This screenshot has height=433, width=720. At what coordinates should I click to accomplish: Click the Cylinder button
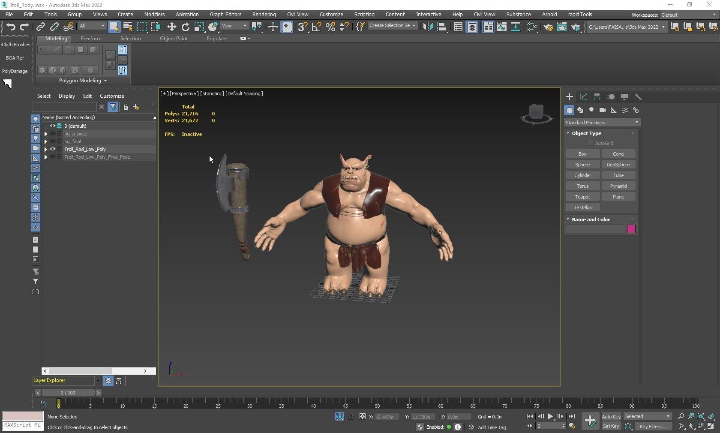click(582, 175)
